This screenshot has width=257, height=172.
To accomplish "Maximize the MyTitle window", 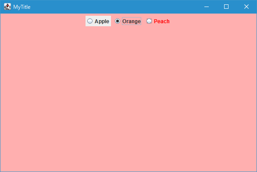I will pos(226,7).
